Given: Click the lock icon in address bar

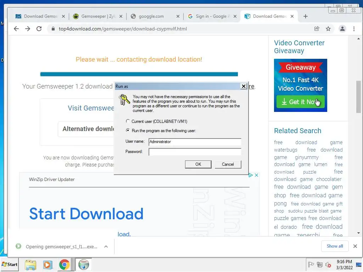Looking at the screenshot, I should tap(53, 29).
